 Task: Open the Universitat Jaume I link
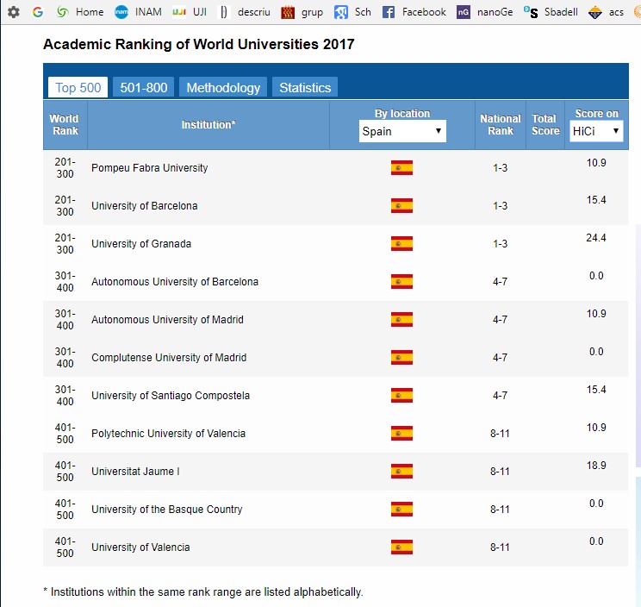(x=135, y=472)
